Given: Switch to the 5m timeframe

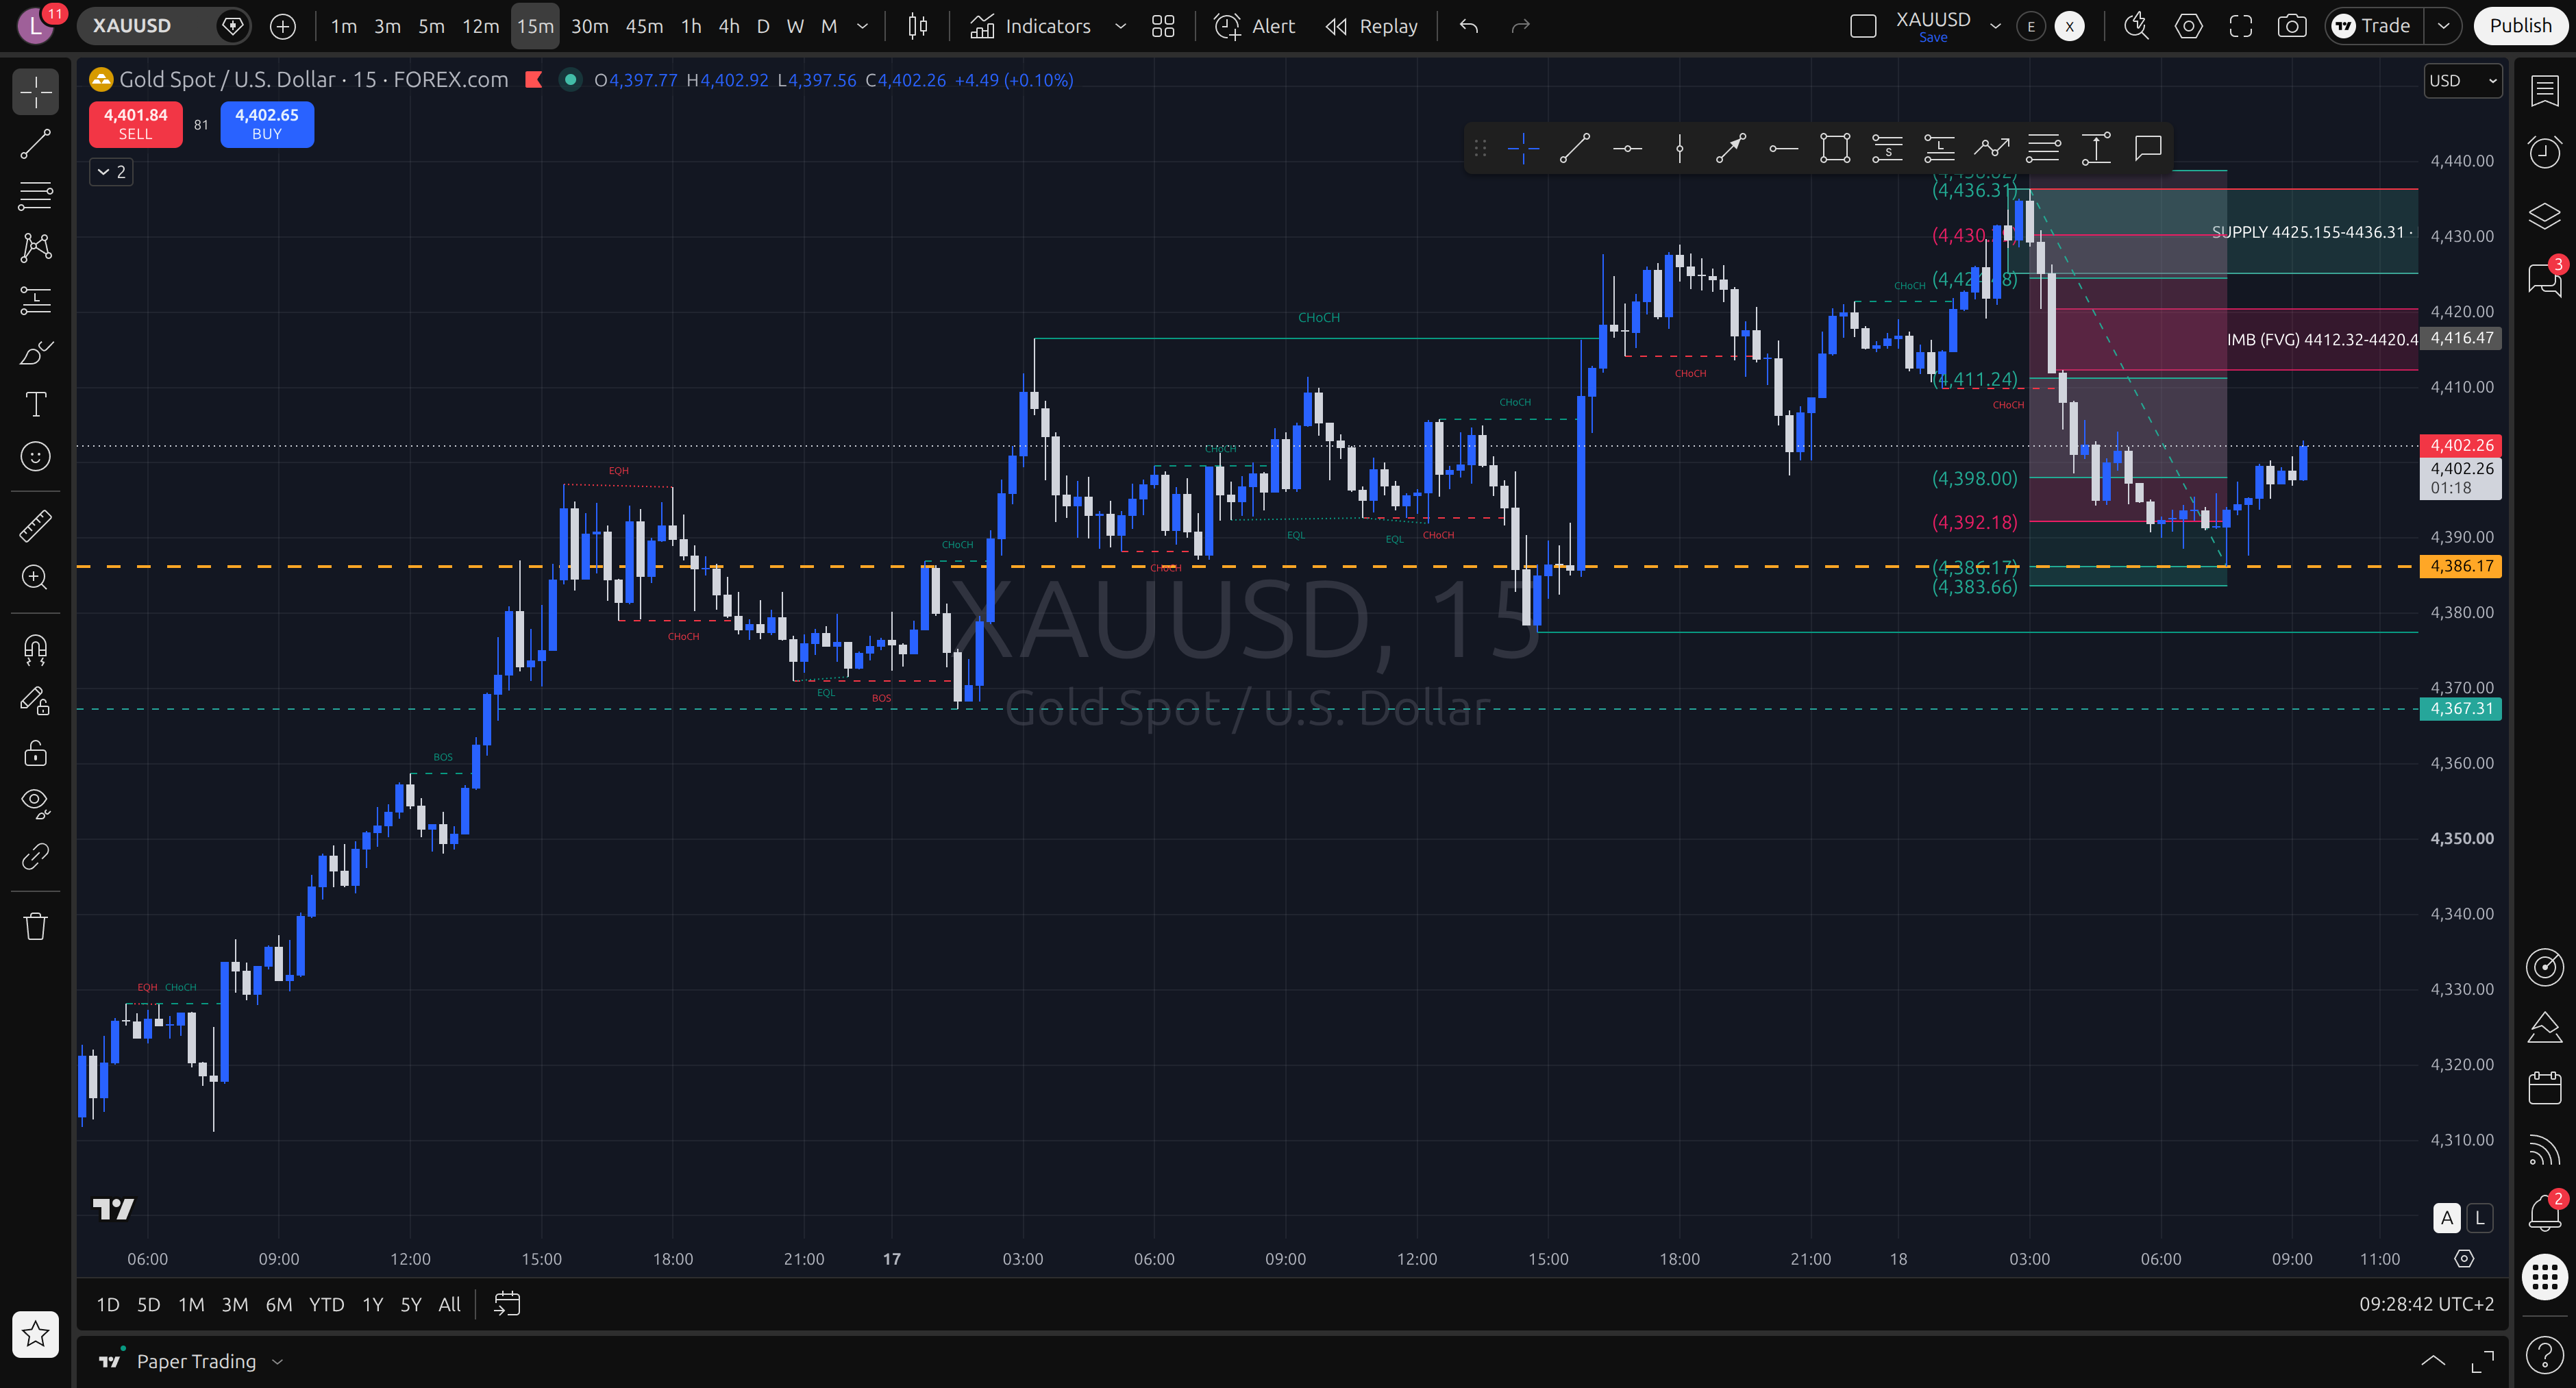Looking at the screenshot, I should pos(431,26).
